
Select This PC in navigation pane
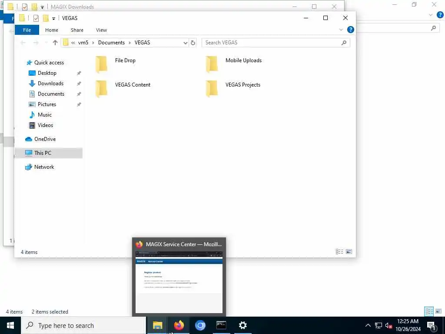43,153
